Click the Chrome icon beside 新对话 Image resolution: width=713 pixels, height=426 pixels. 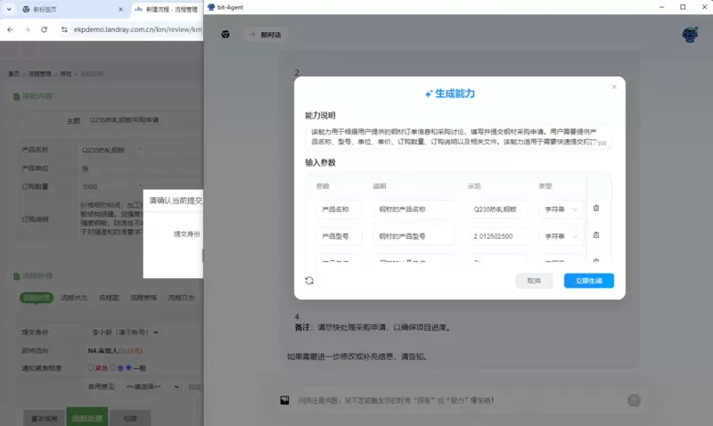coord(225,35)
